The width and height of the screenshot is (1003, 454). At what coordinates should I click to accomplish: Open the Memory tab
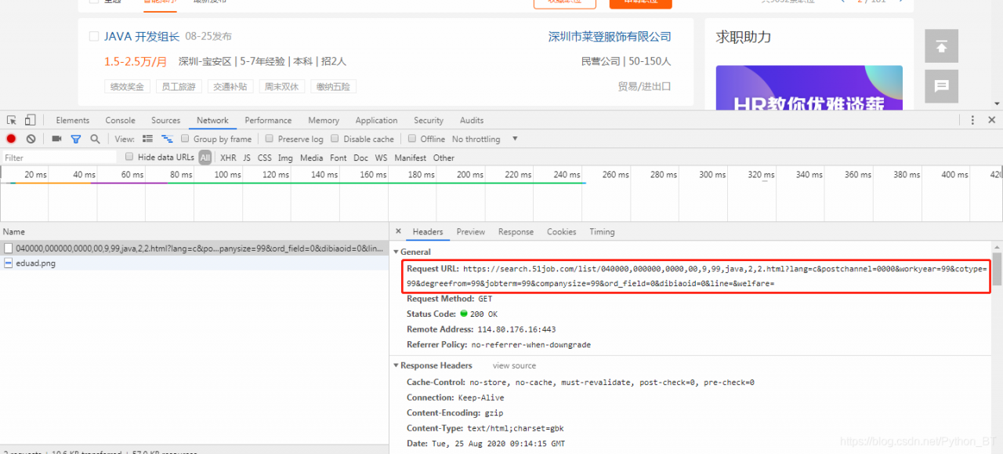click(x=324, y=120)
